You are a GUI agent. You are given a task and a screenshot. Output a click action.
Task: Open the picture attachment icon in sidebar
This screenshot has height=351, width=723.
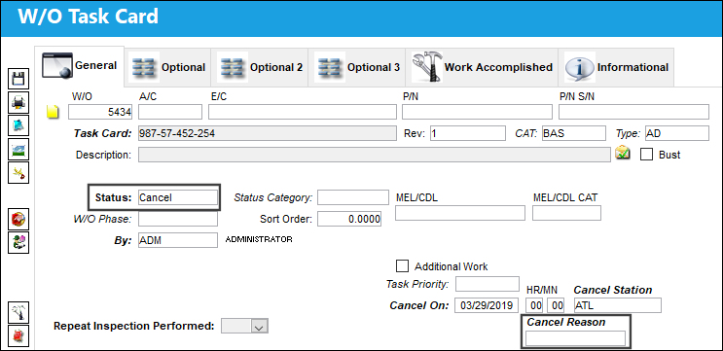(18, 149)
